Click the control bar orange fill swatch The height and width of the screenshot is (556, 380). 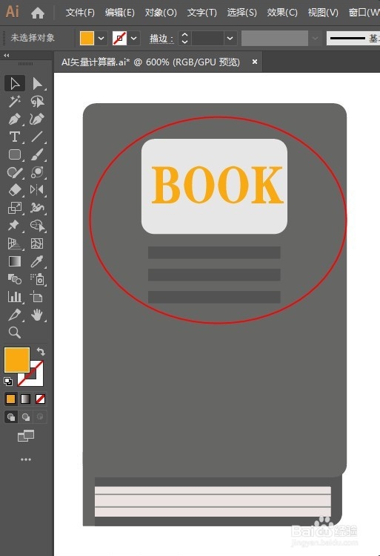pyautogui.click(x=87, y=38)
